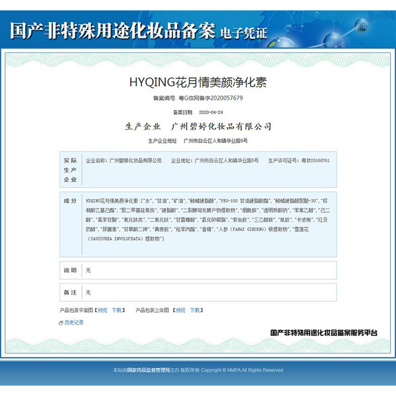Click the 无 value in 备注 row
Viewport: 396px width, 396px height.
[x=88, y=293]
